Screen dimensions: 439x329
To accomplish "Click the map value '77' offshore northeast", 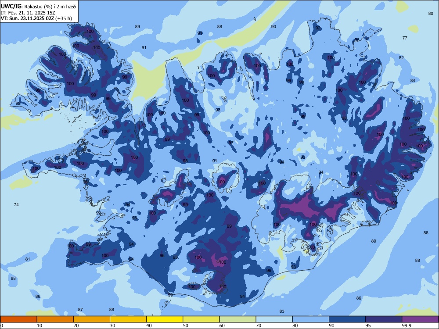I will click(x=405, y=38).
